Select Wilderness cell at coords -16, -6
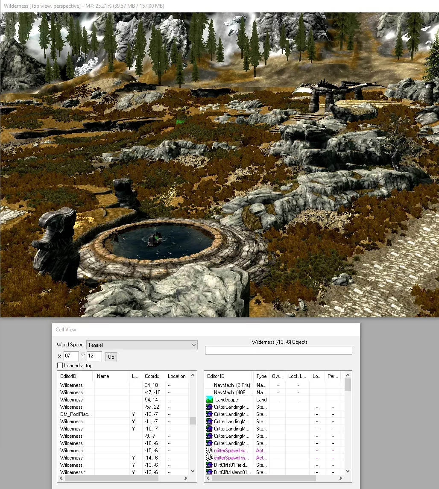The image size is (439, 489). (x=123, y=443)
